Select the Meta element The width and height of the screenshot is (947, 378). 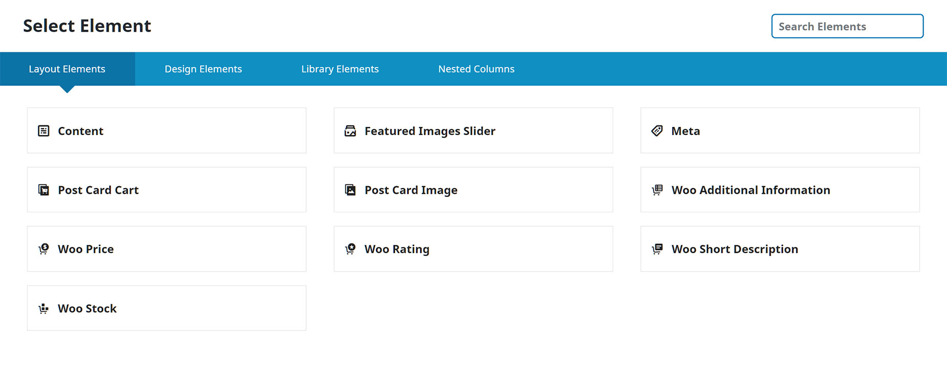point(780,130)
